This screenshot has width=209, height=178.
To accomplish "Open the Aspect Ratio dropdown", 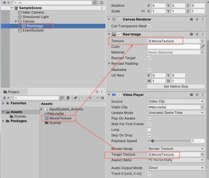I will click(176, 160).
